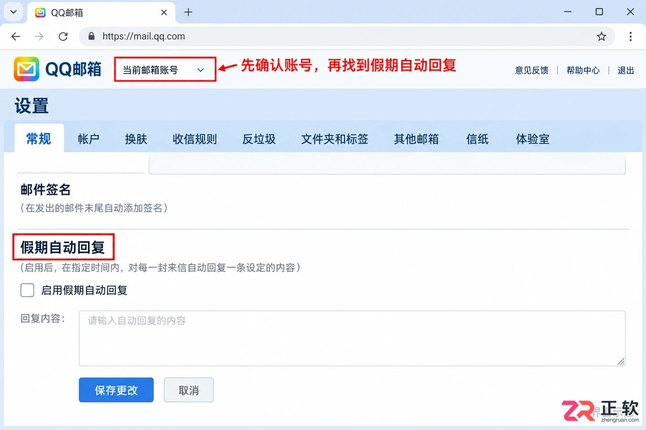Open the 帐户 settings tab
Screen dimensions: 646x430
(89, 139)
